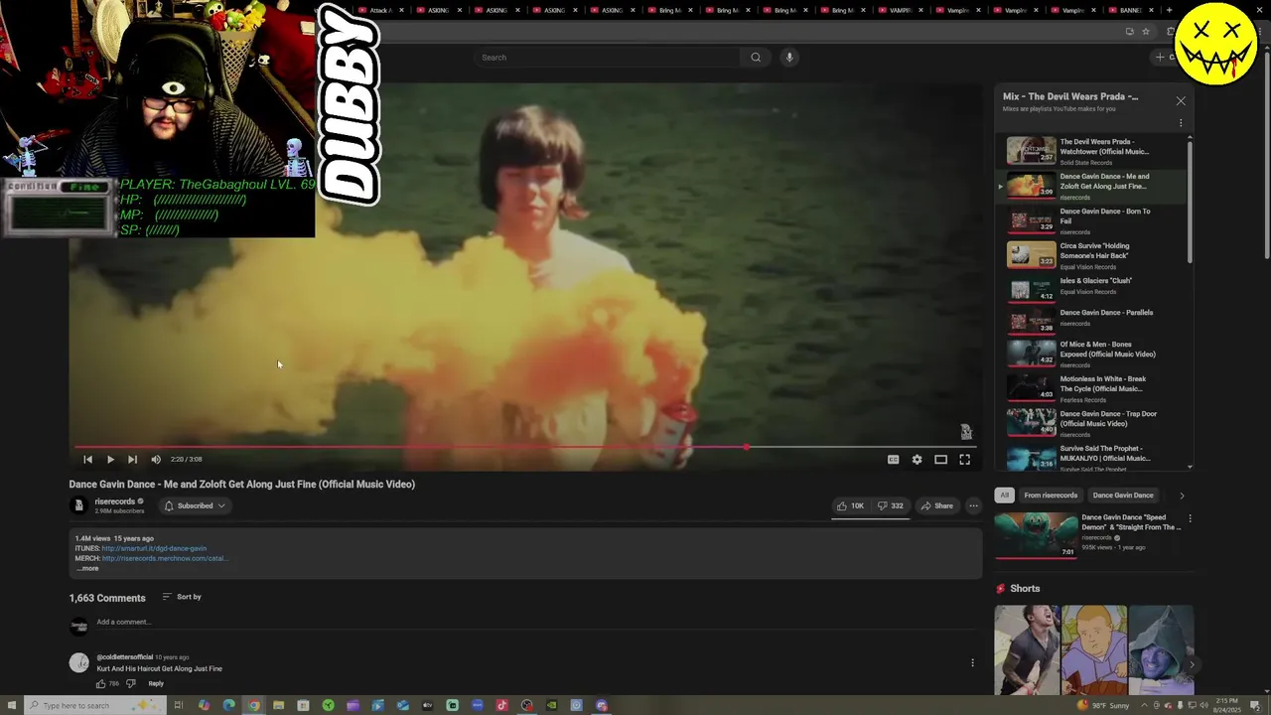Open the Windows Start menu
The image size is (1271, 715).
11,705
